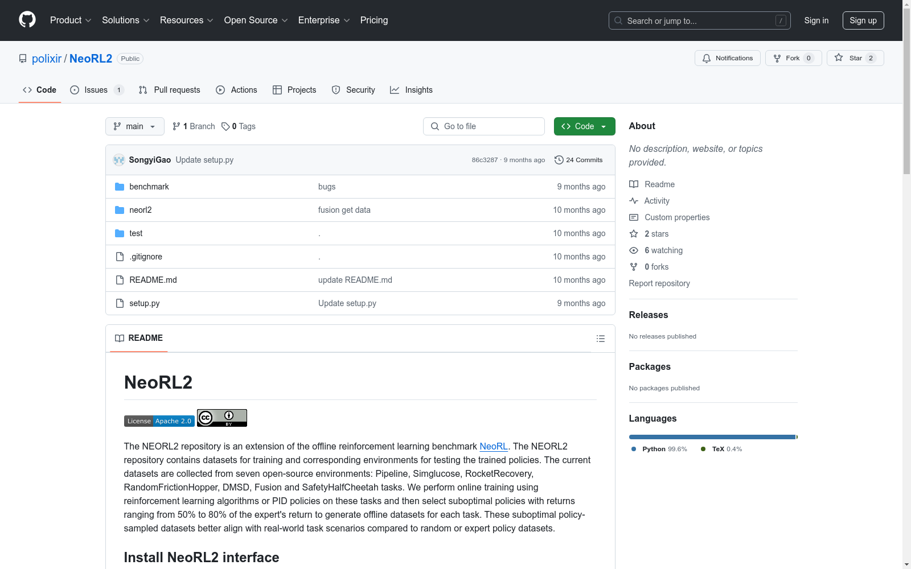
Task: Click SongyiGao's avatar image
Action: point(119,160)
